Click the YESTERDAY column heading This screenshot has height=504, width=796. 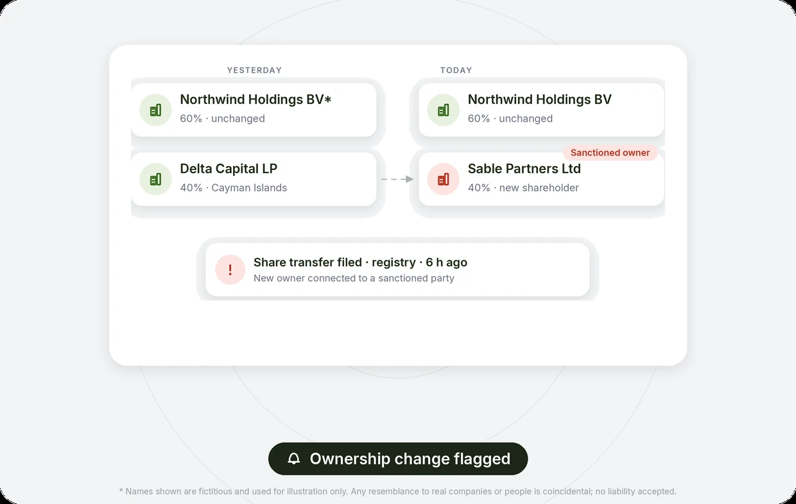[x=254, y=71]
